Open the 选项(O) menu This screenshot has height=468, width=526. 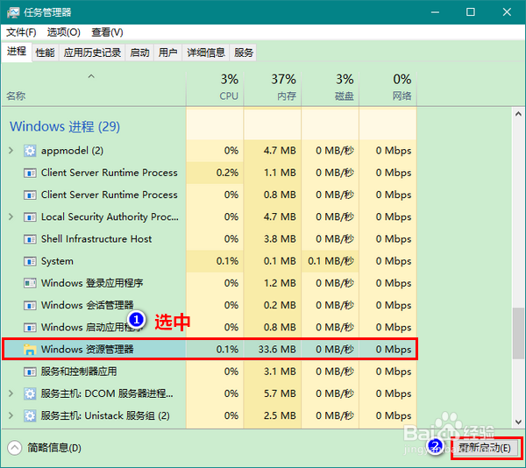click(64, 32)
